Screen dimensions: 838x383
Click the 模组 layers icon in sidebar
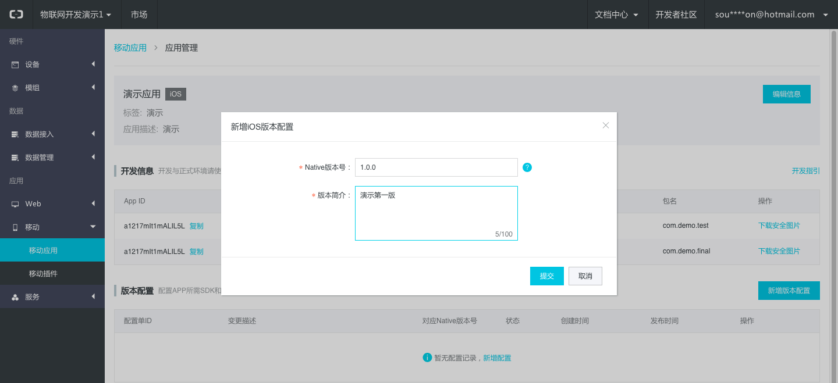tap(15, 88)
